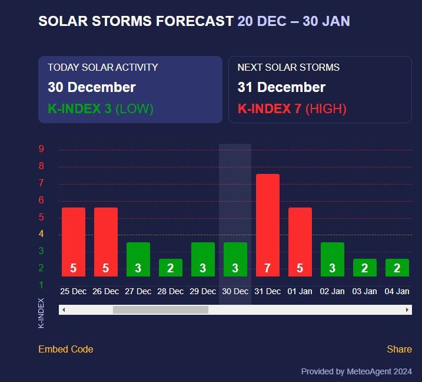This screenshot has width=422, height=382.
Task: Click the Share link
Action: [399, 349]
